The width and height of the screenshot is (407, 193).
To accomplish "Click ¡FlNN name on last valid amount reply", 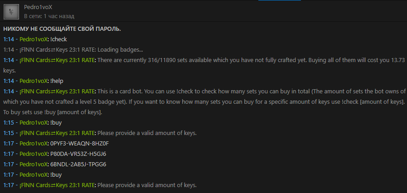I will [x=58, y=185].
